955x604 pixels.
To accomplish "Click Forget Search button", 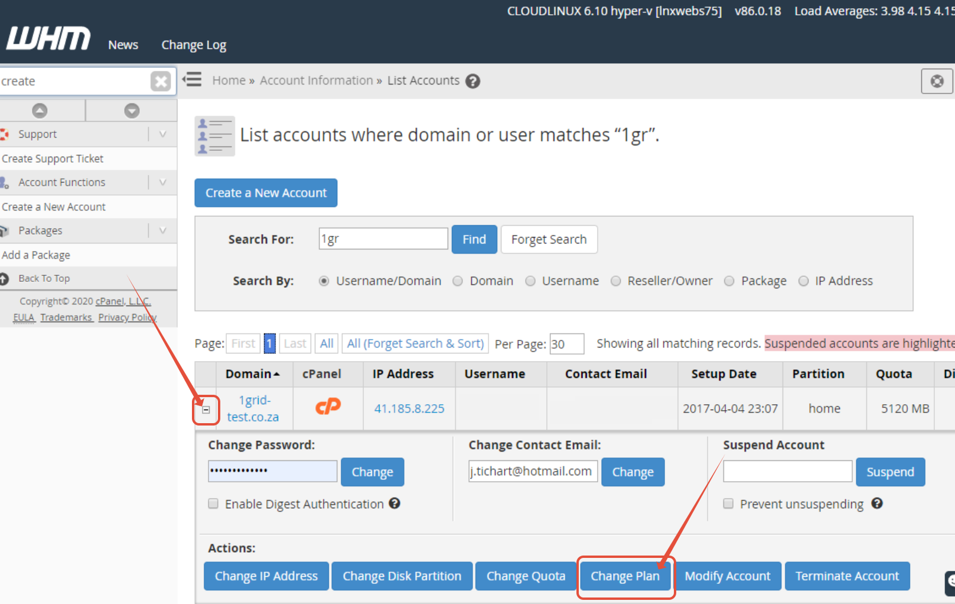I will [x=549, y=239].
